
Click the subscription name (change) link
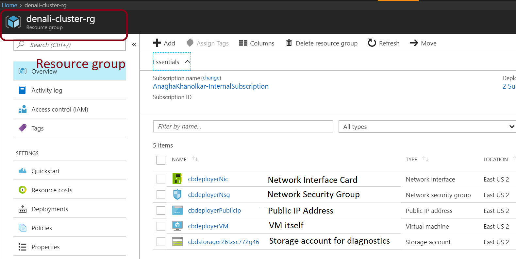[211, 78]
